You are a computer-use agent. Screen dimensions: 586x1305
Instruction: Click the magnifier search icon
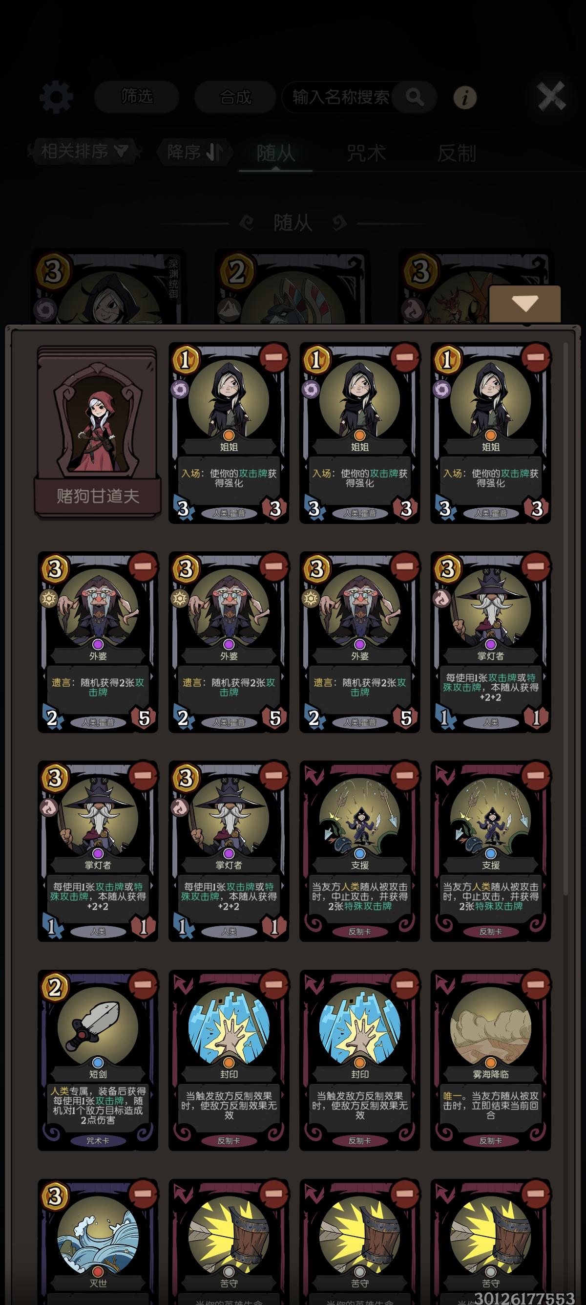415,97
